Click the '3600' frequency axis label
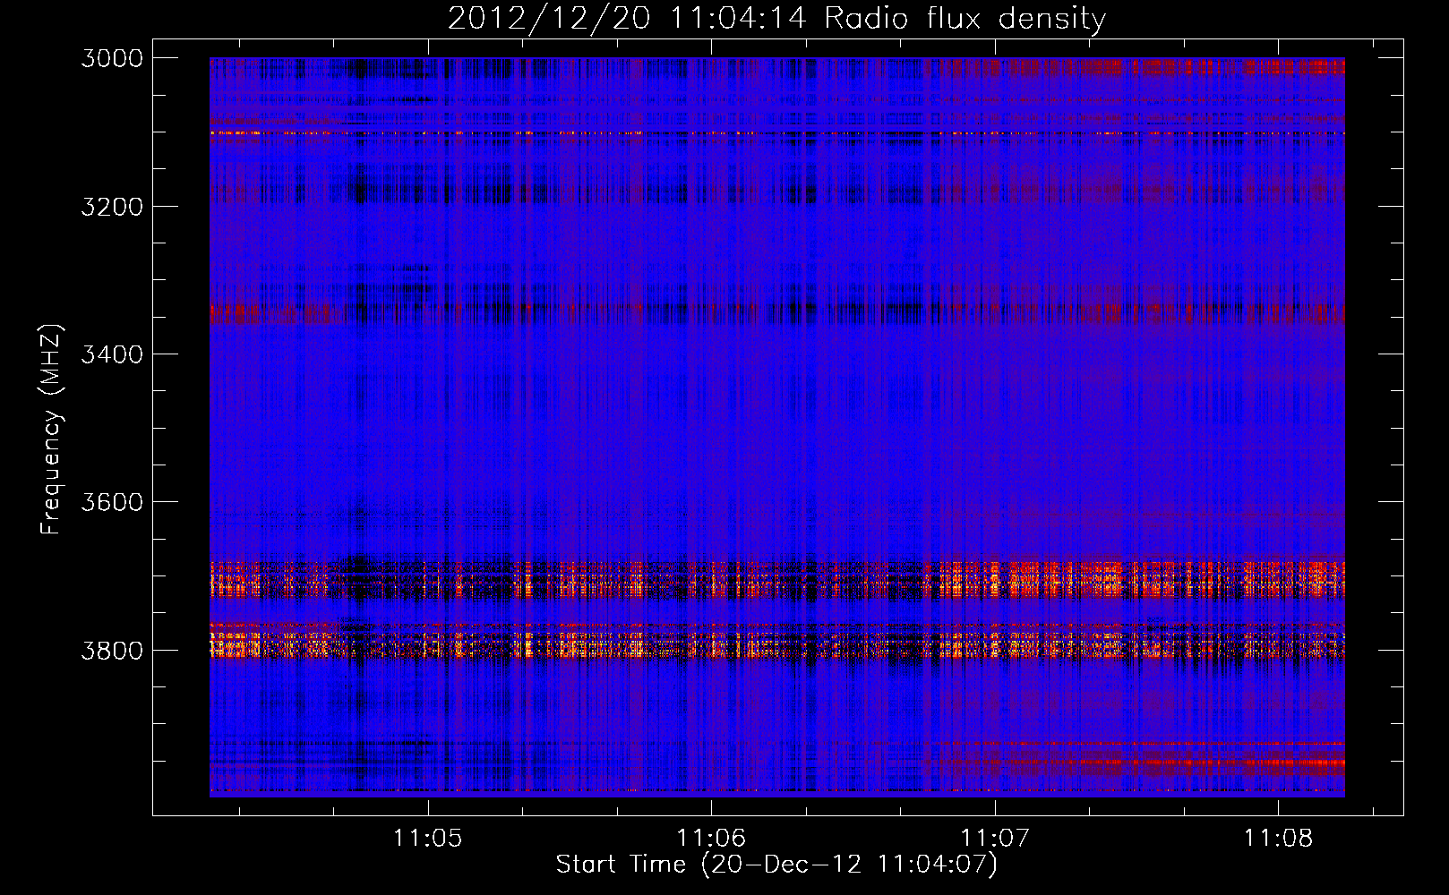Image resolution: width=1449 pixels, height=895 pixels. [112, 502]
